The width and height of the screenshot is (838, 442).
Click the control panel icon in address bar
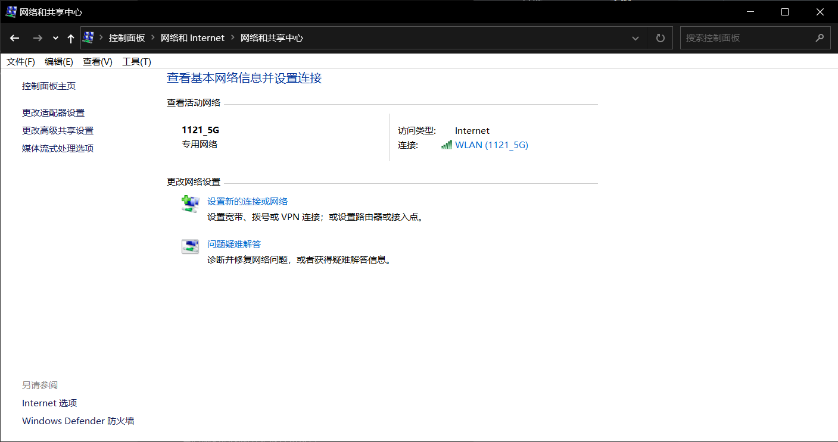point(88,37)
